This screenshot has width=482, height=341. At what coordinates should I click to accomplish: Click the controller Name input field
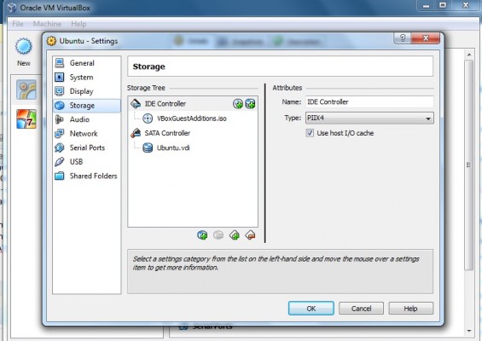coord(369,102)
